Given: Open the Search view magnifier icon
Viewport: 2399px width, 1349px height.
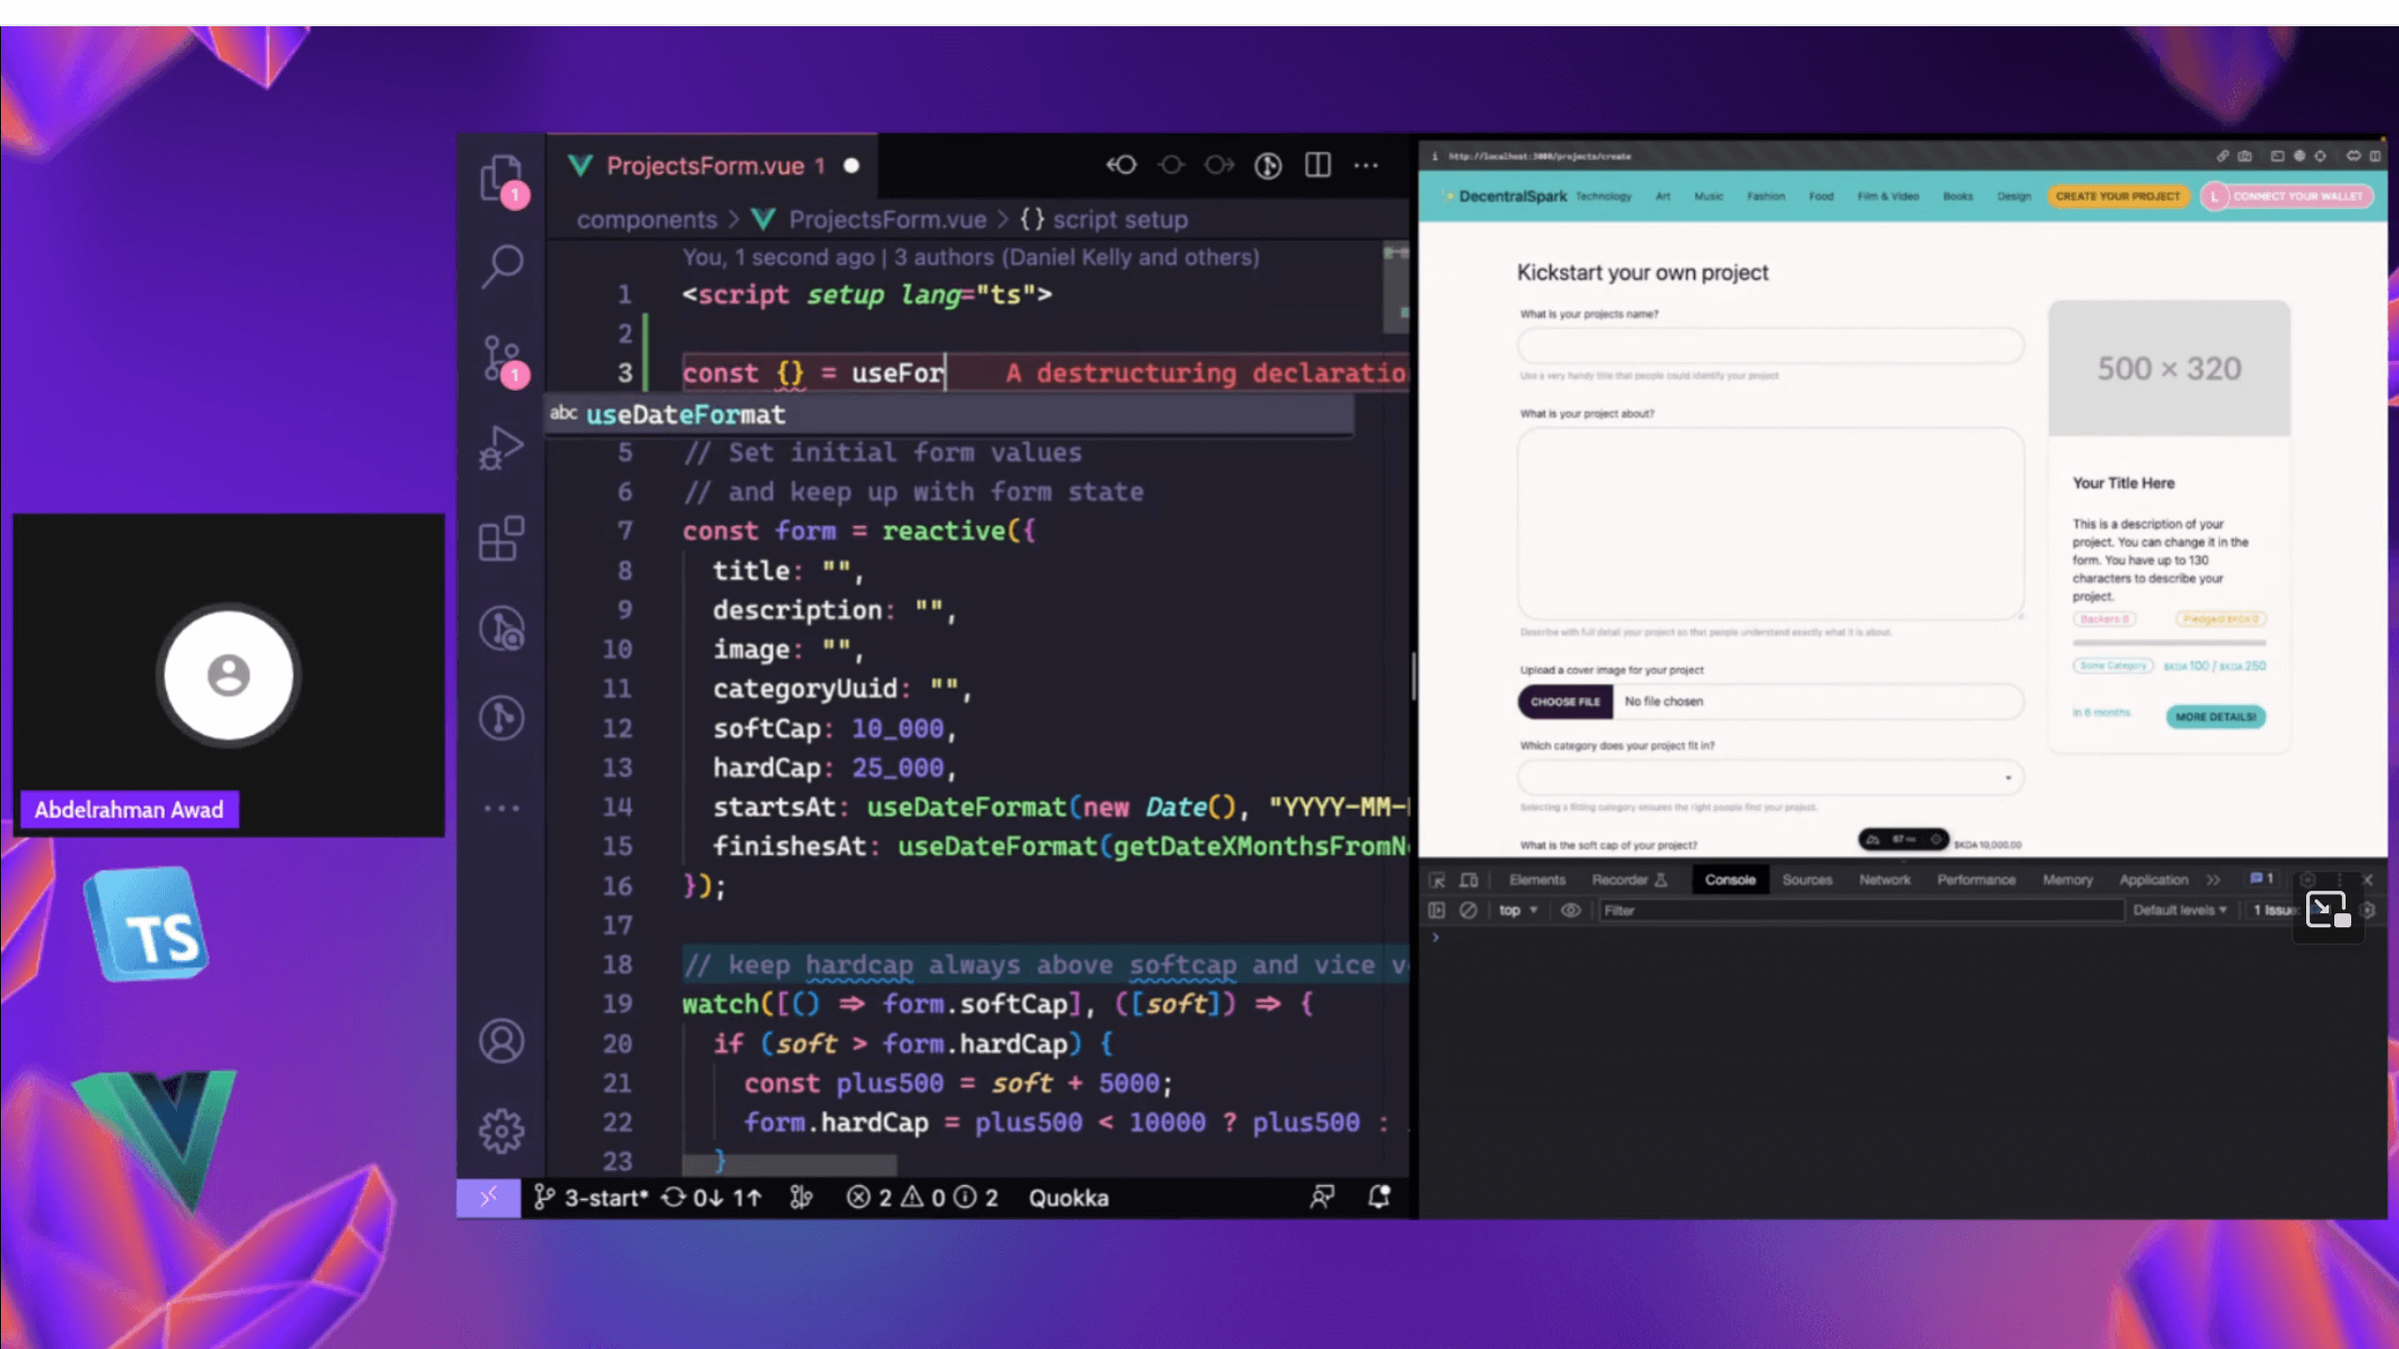Looking at the screenshot, I should click(x=502, y=266).
